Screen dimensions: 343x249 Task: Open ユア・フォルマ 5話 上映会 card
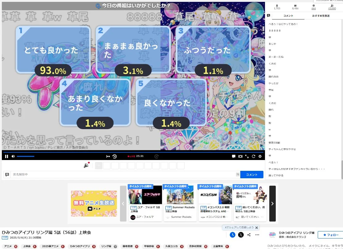pos(145,204)
